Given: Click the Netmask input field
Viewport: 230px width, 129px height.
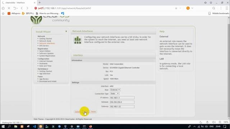Looking at the screenshot, I should click(x=122, y=102).
